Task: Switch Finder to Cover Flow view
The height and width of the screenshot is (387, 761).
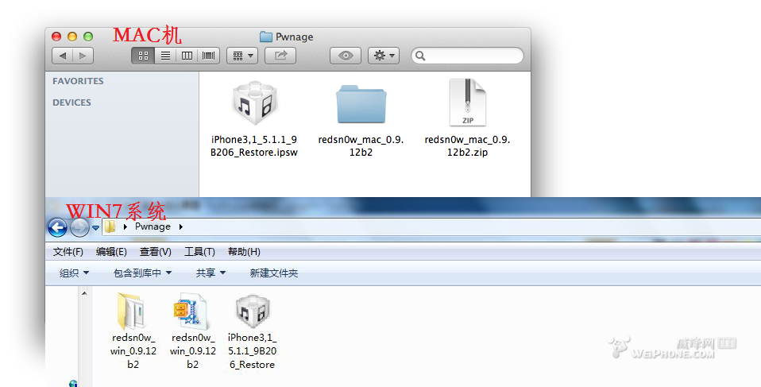Action: 208,56
